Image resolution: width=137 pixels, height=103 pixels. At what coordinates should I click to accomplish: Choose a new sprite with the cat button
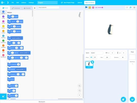pos(123,99)
